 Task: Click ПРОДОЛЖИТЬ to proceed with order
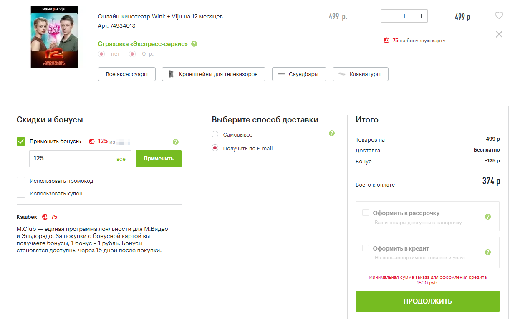[x=427, y=301]
